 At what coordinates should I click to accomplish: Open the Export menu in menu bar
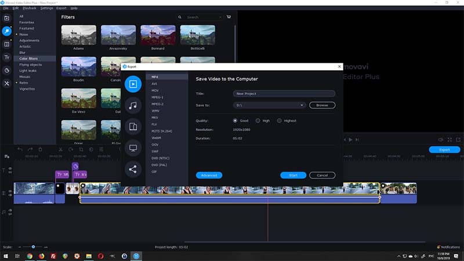(x=61, y=8)
